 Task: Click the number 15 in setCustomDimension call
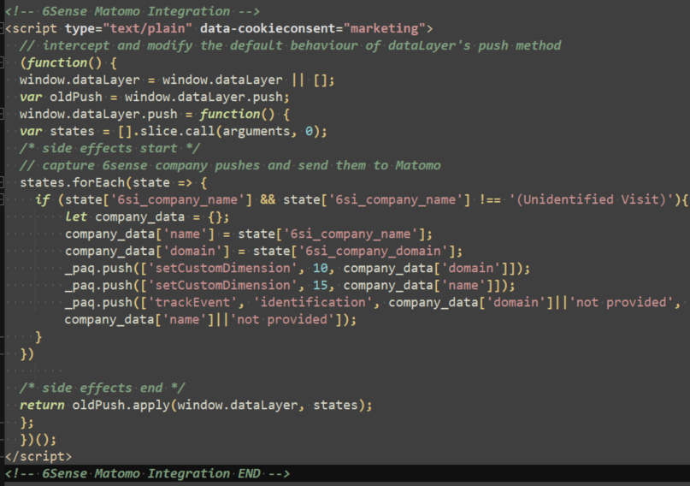click(x=321, y=286)
